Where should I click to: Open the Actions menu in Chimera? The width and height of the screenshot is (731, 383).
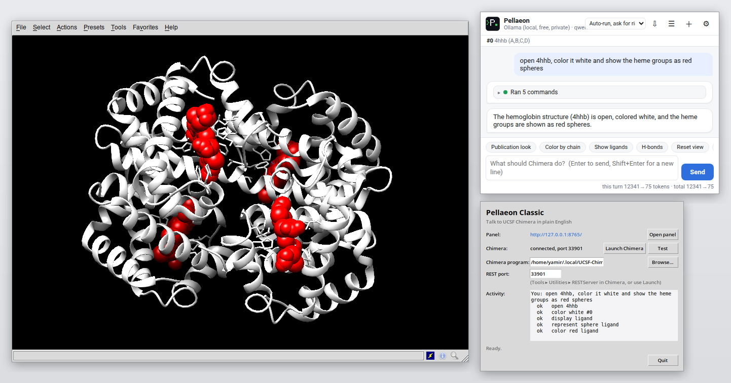click(x=67, y=27)
